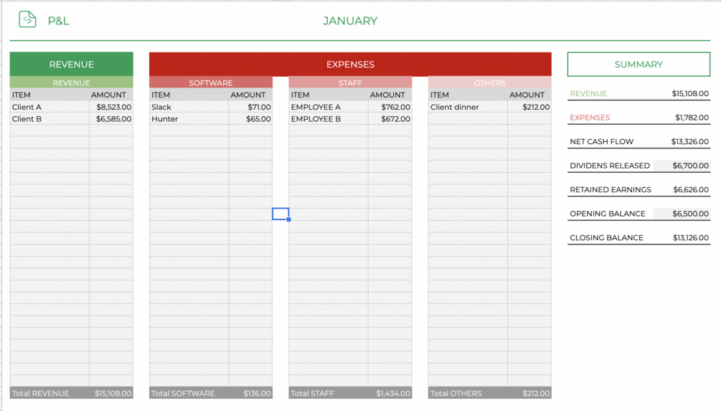
Task: Select the SOFTWARE subheader cell
Action: [211, 82]
